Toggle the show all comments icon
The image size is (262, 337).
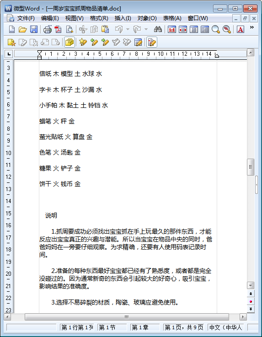point(69,43)
